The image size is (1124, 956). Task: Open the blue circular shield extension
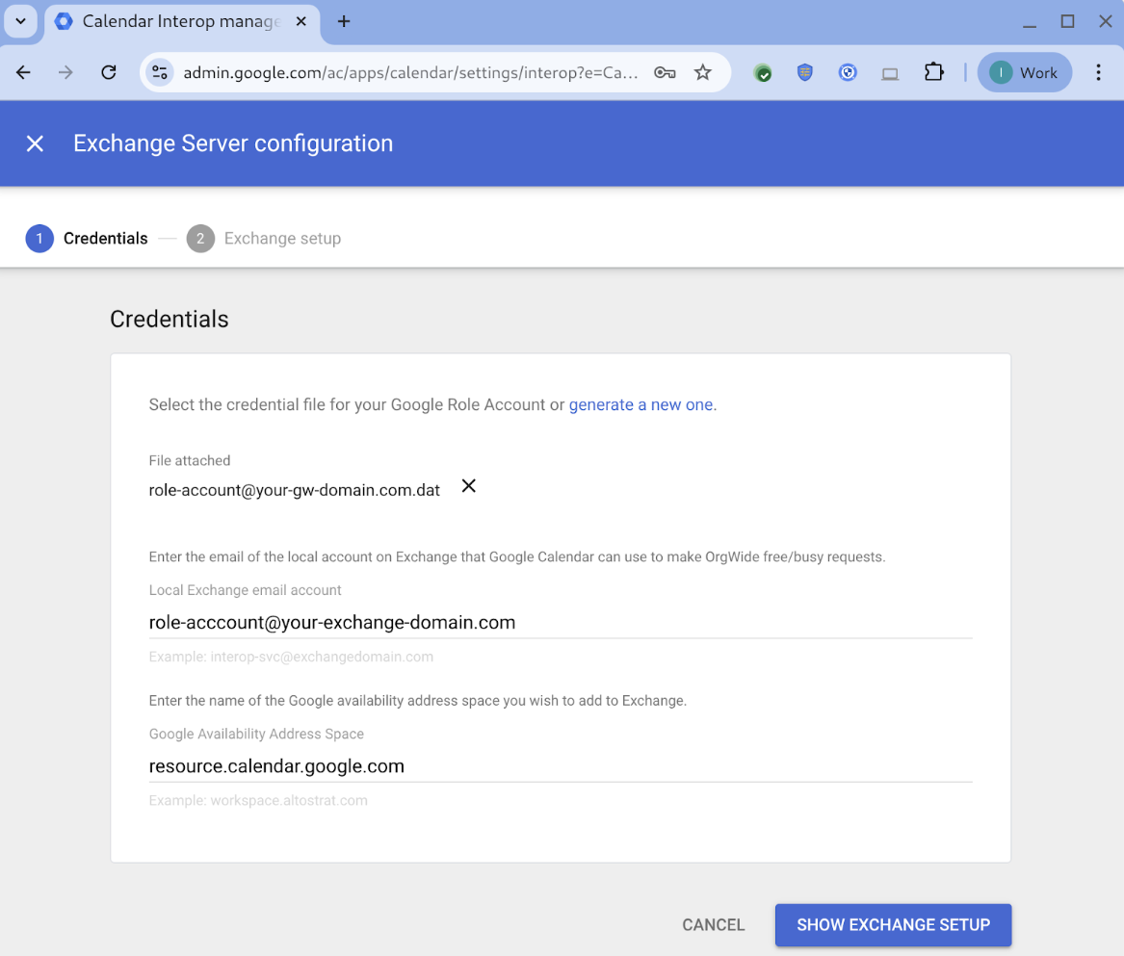[848, 72]
